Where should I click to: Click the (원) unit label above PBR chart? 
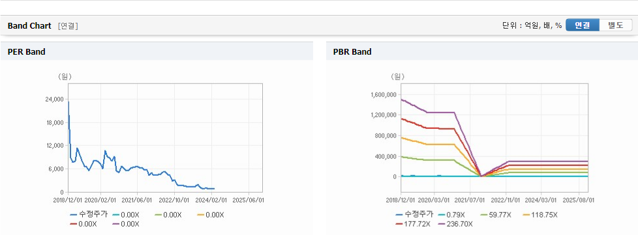(397, 76)
